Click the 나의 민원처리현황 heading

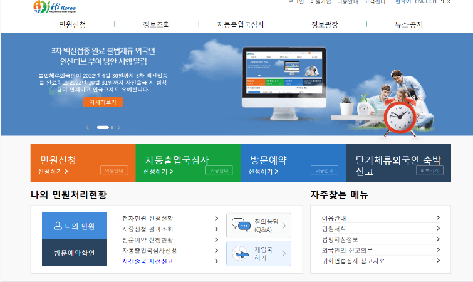point(69,194)
